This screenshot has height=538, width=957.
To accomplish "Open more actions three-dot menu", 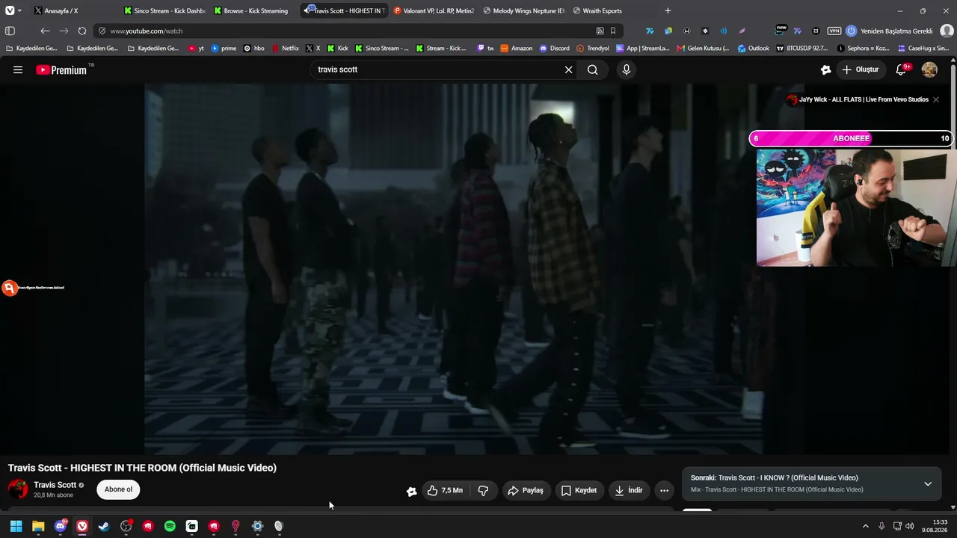I will tap(664, 490).
